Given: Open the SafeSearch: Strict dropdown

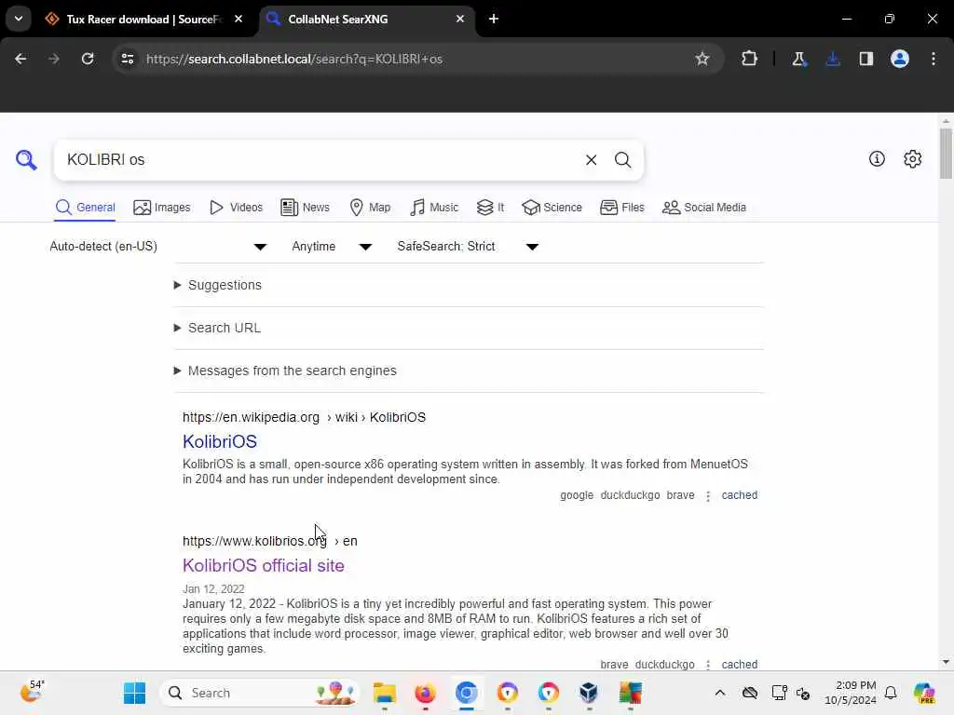Looking at the screenshot, I should 468,246.
